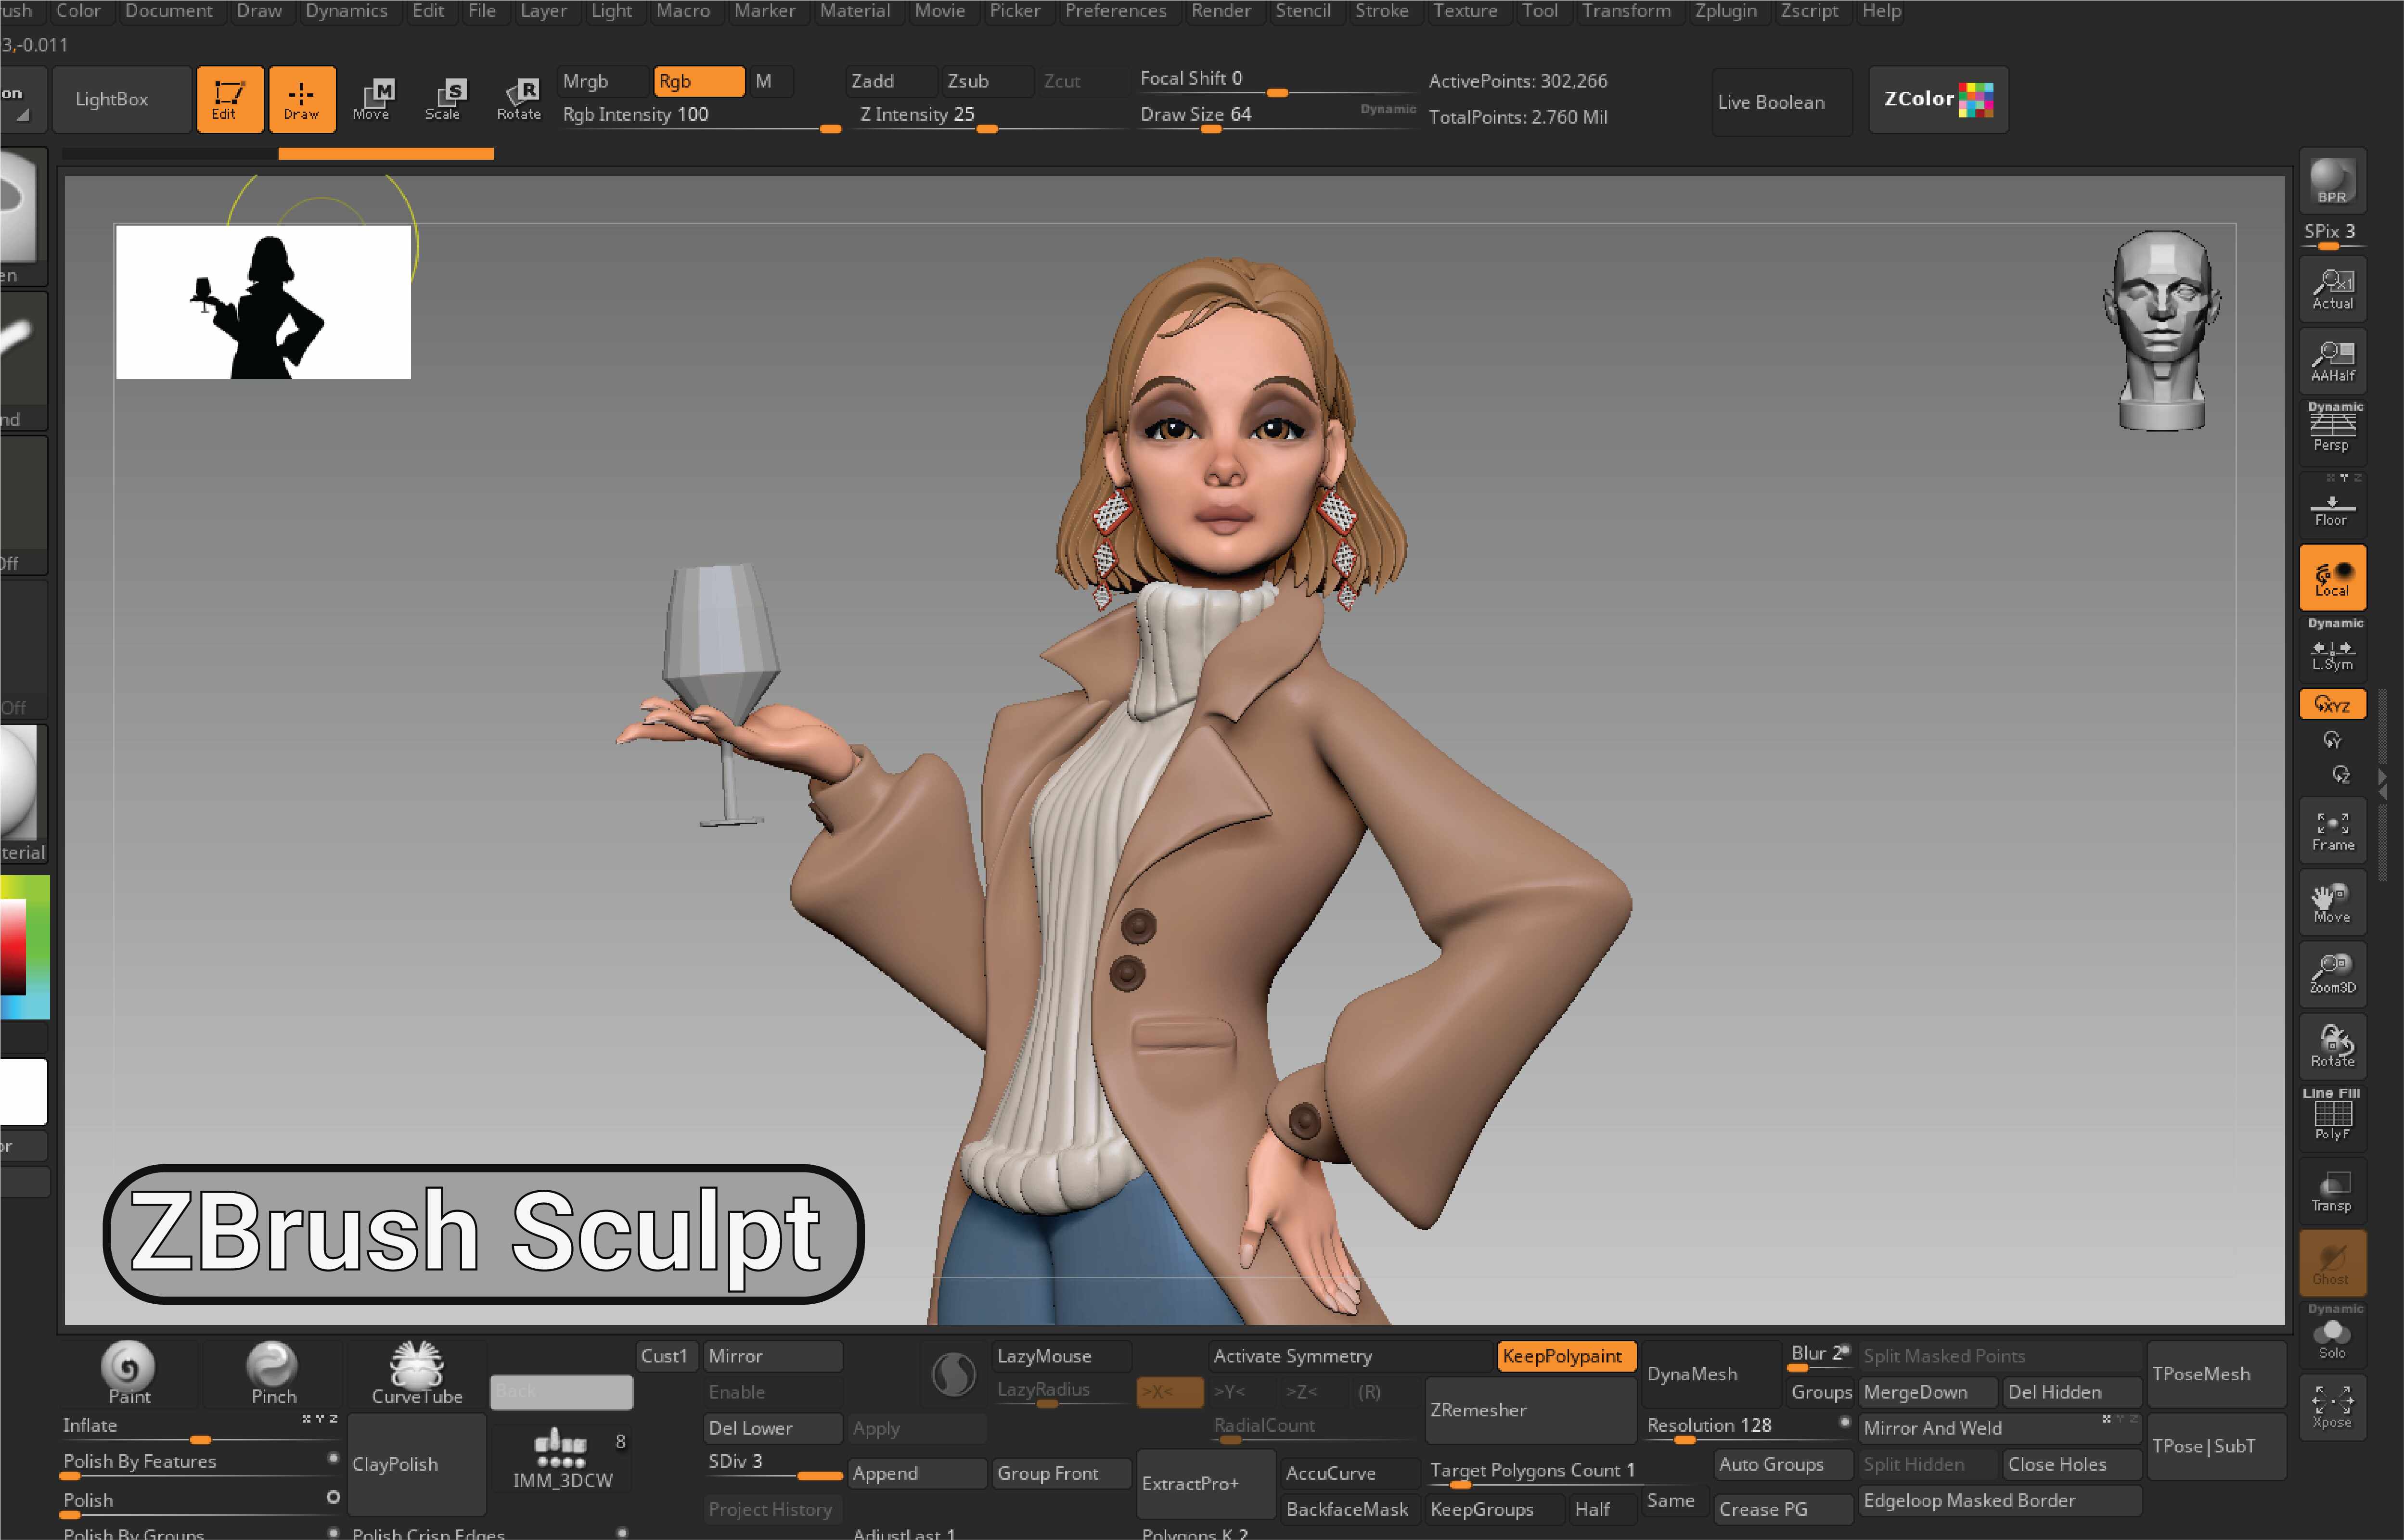
Task: Toggle Local transformations button
Action: click(2332, 577)
